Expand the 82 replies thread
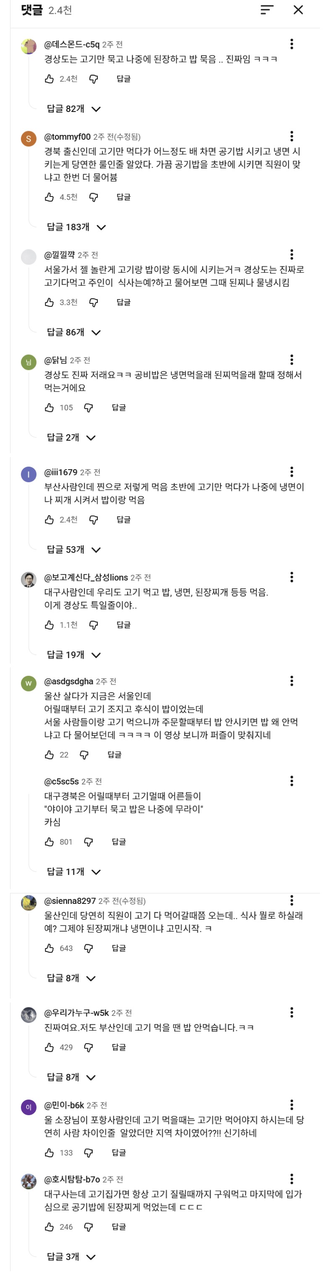The image size is (330, 1278). tap(74, 109)
